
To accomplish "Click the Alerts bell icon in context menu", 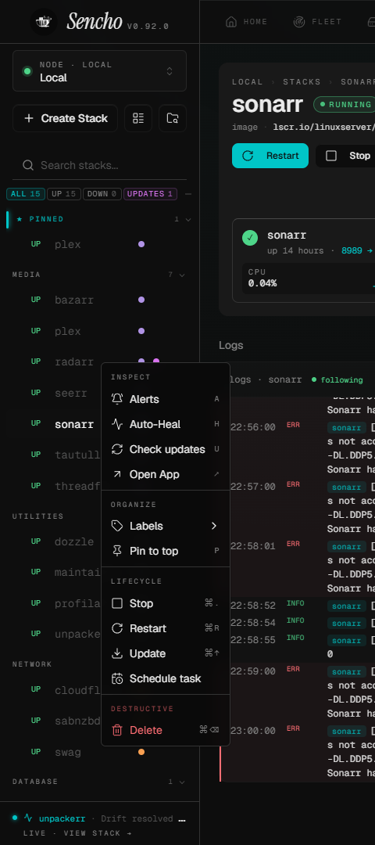I will pos(116,399).
